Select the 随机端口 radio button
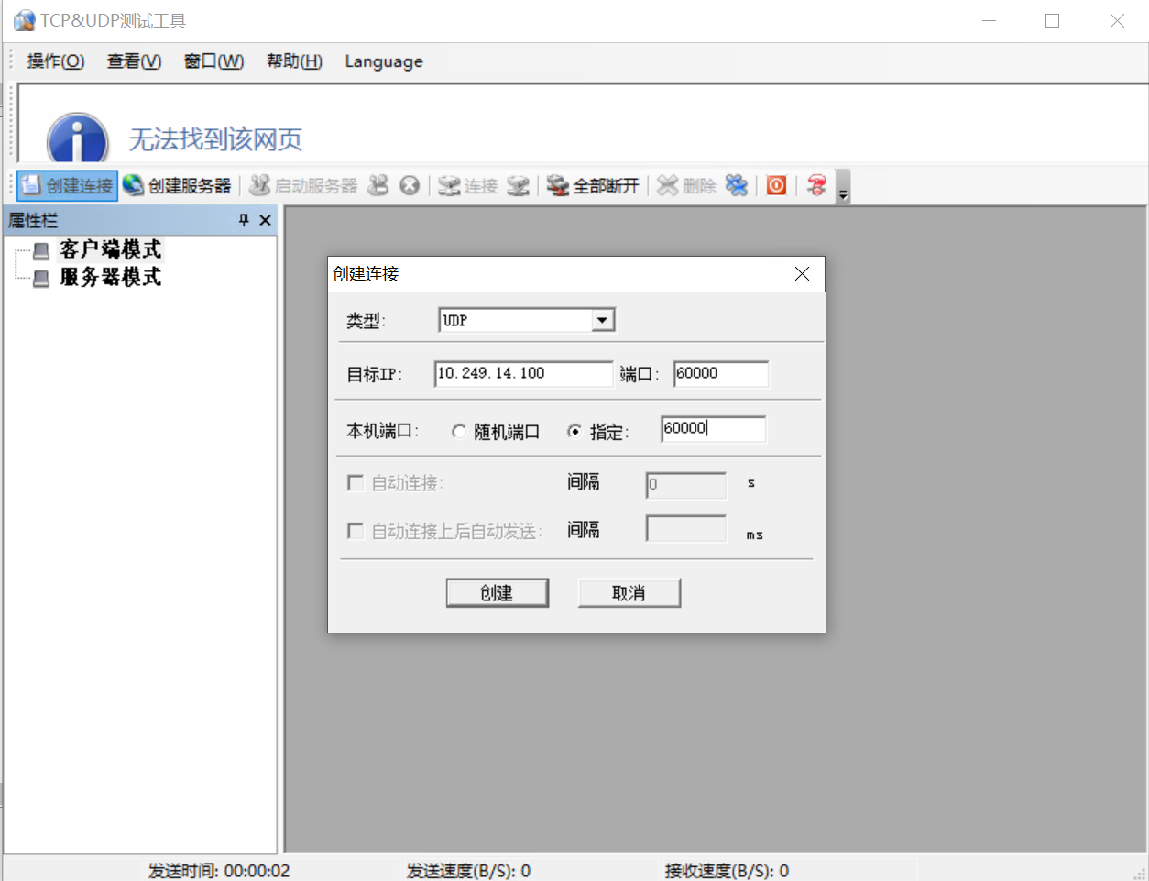 pos(459,432)
